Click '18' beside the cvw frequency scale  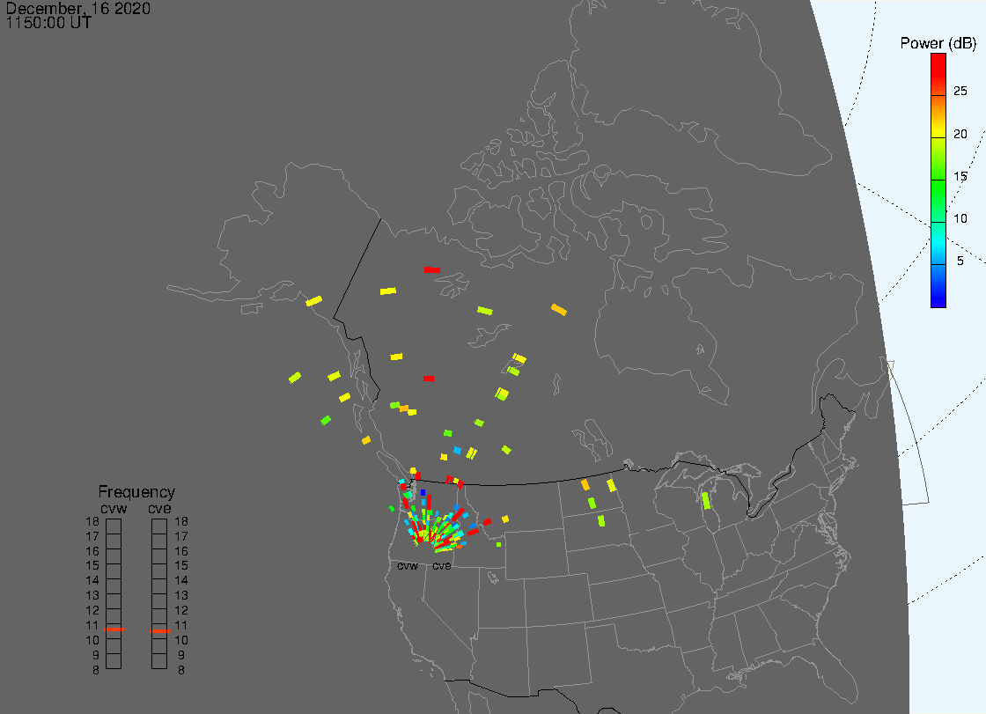(92, 521)
